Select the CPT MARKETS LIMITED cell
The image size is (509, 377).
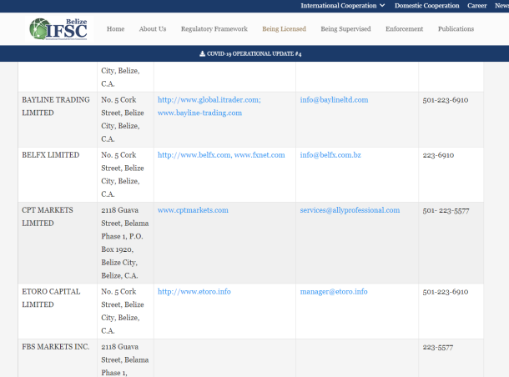(x=58, y=243)
